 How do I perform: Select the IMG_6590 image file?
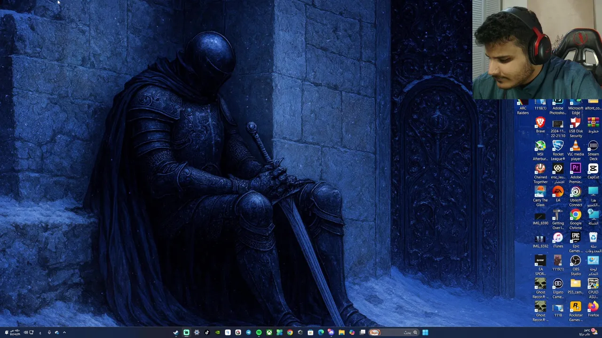[x=540, y=217]
